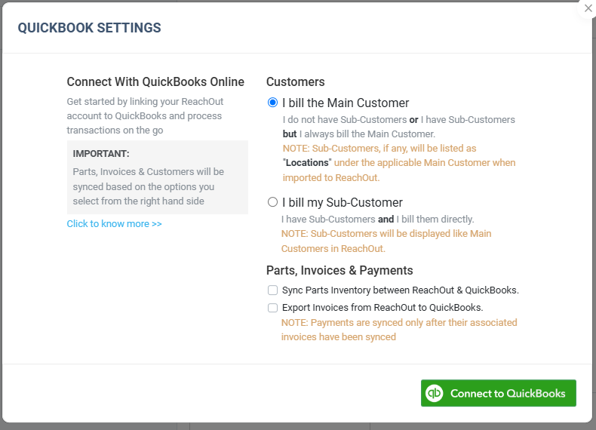This screenshot has width=596, height=430.
Task: Click the QuickBooks logo icon in the green button
Action: click(x=435, y=393)
